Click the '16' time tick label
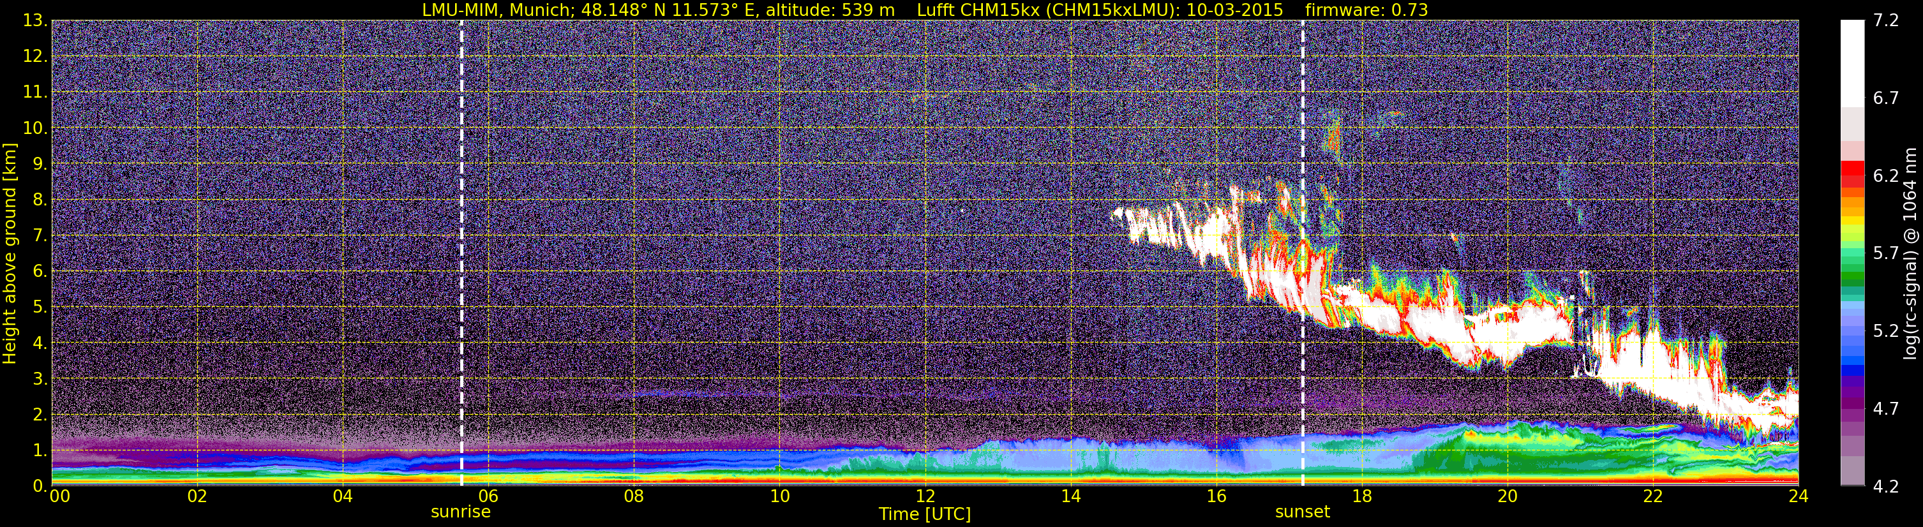Screen dimensions: 1923x527 1216,496
